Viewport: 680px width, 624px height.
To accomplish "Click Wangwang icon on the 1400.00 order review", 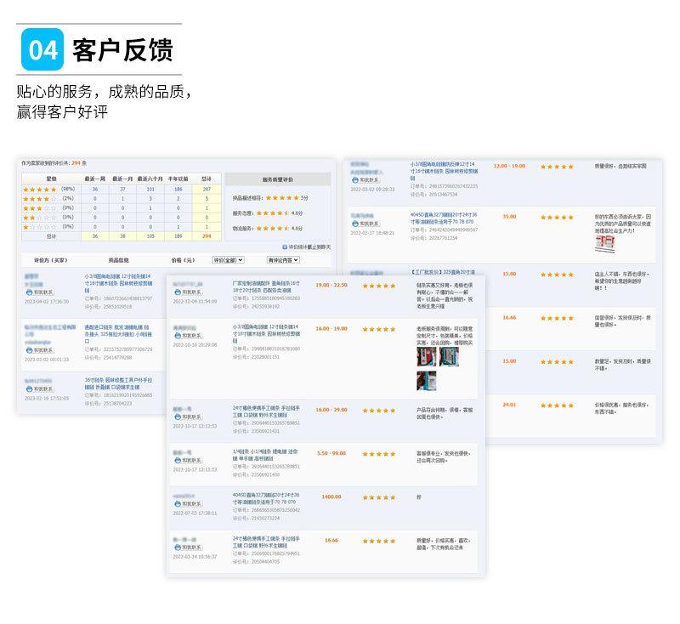I will click(178, 502).
